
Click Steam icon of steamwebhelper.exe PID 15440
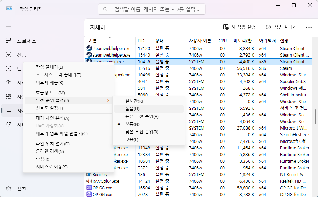click(x=89, y=55)
